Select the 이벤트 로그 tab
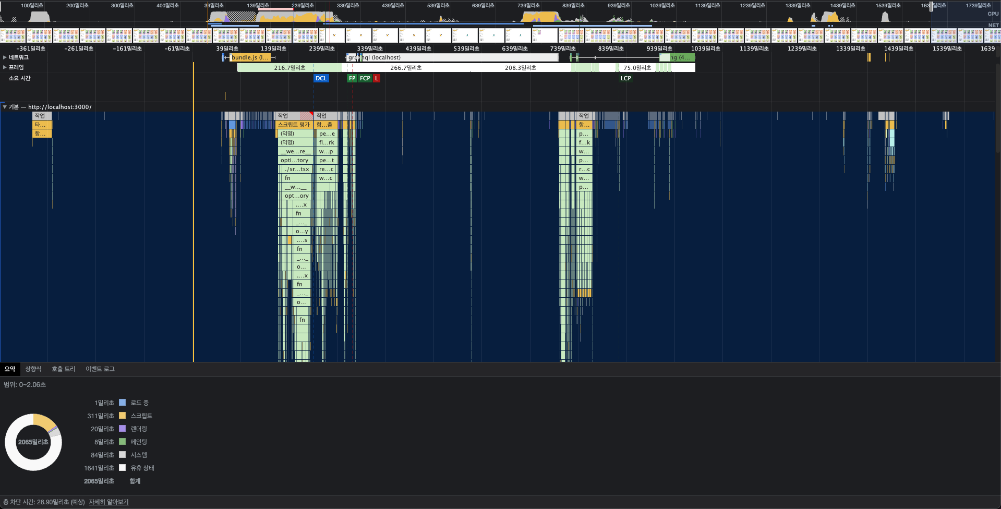 point(100,369)
